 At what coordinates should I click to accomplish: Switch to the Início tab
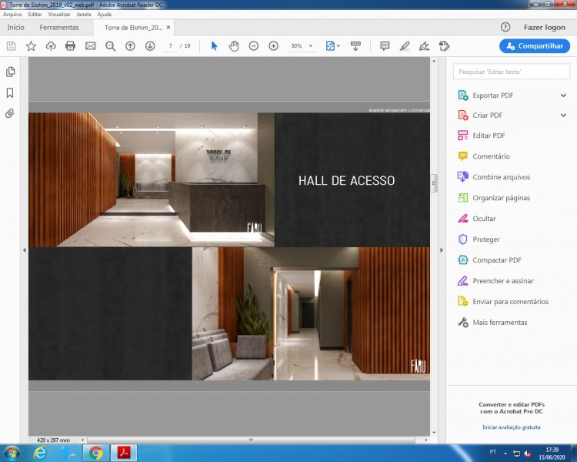click(16, 27)
